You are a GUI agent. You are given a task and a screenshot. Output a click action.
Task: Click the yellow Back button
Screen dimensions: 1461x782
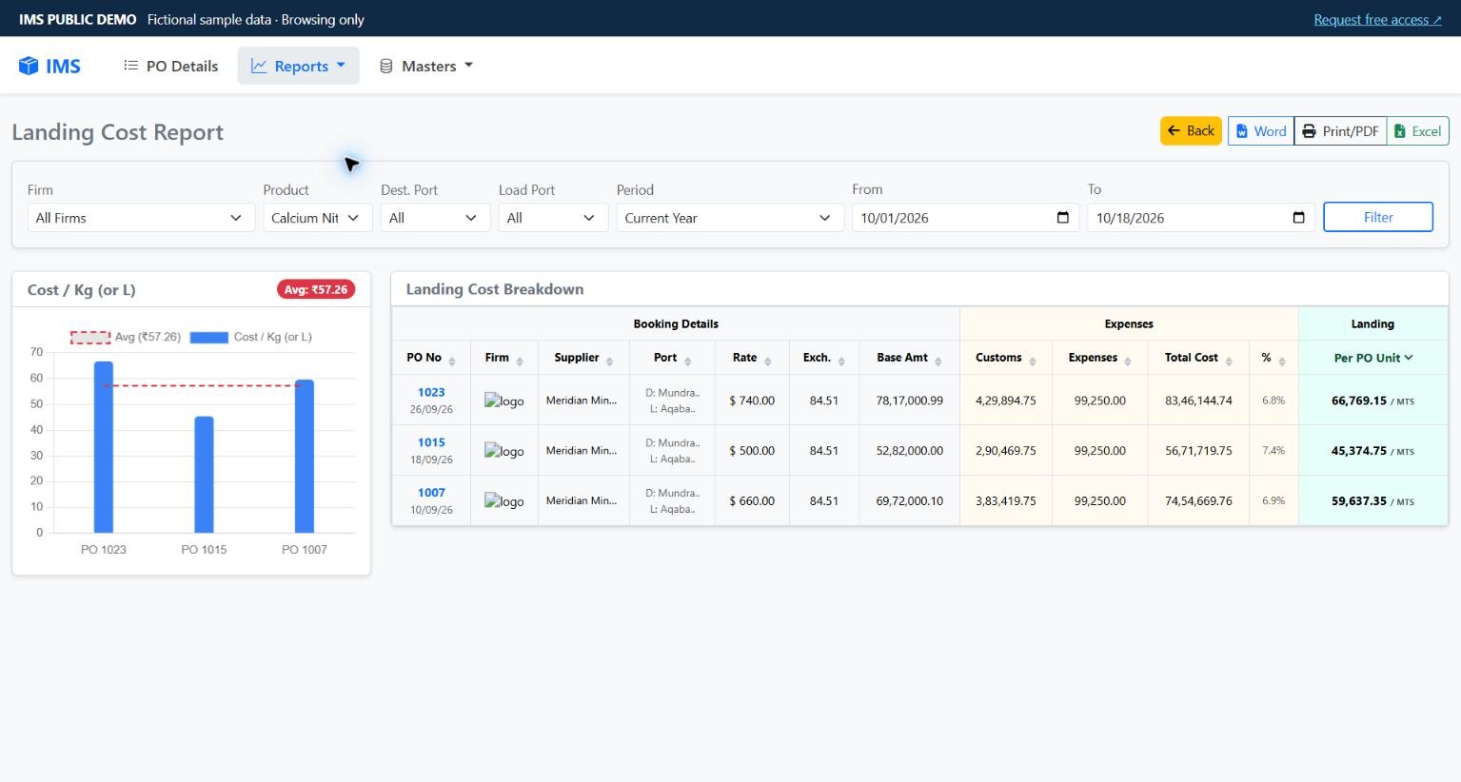click(1191, 131)
